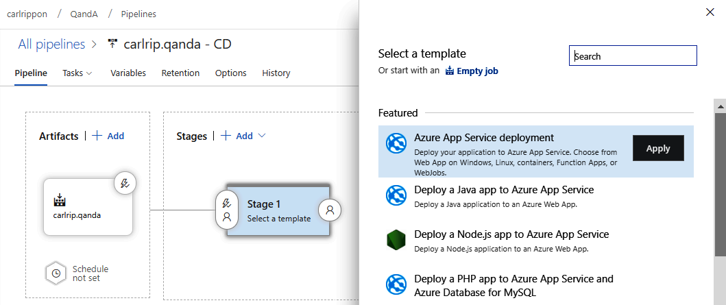Click the schedule clock hexagon icon
The width and height of the screenshot is (726, 305).
click(56, 273)
